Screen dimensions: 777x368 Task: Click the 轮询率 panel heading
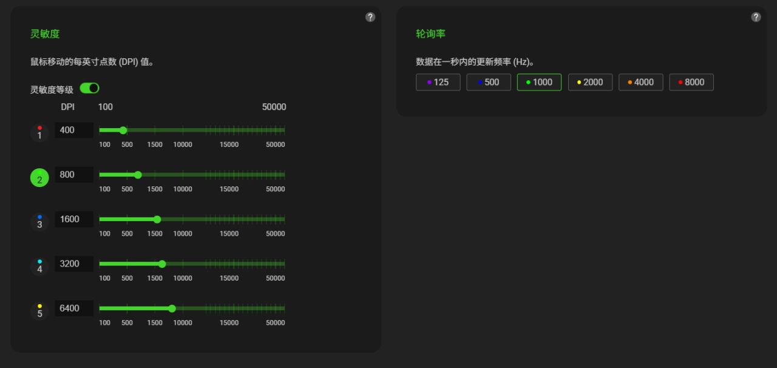[x=430, y=34]
